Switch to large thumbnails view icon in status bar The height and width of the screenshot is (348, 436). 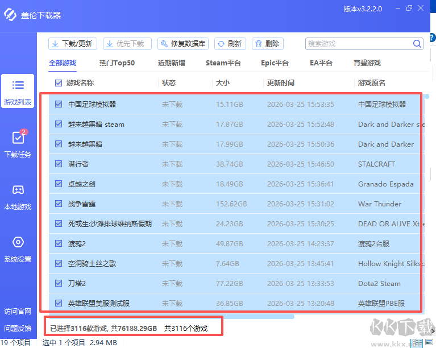click(x=429, y=343)
